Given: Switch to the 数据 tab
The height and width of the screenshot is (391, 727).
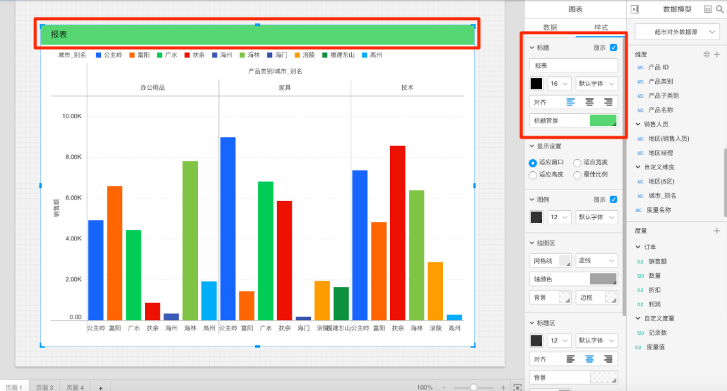Looking at the screenshot, I should pyautogui.click(x=550, y=27).
